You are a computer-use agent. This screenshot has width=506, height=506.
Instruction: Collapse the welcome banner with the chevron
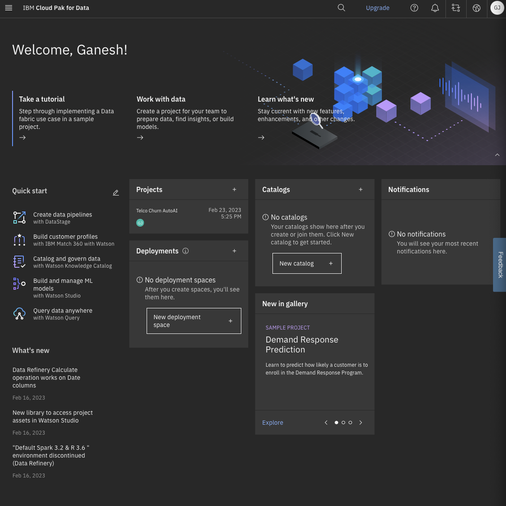coord(497,155)
